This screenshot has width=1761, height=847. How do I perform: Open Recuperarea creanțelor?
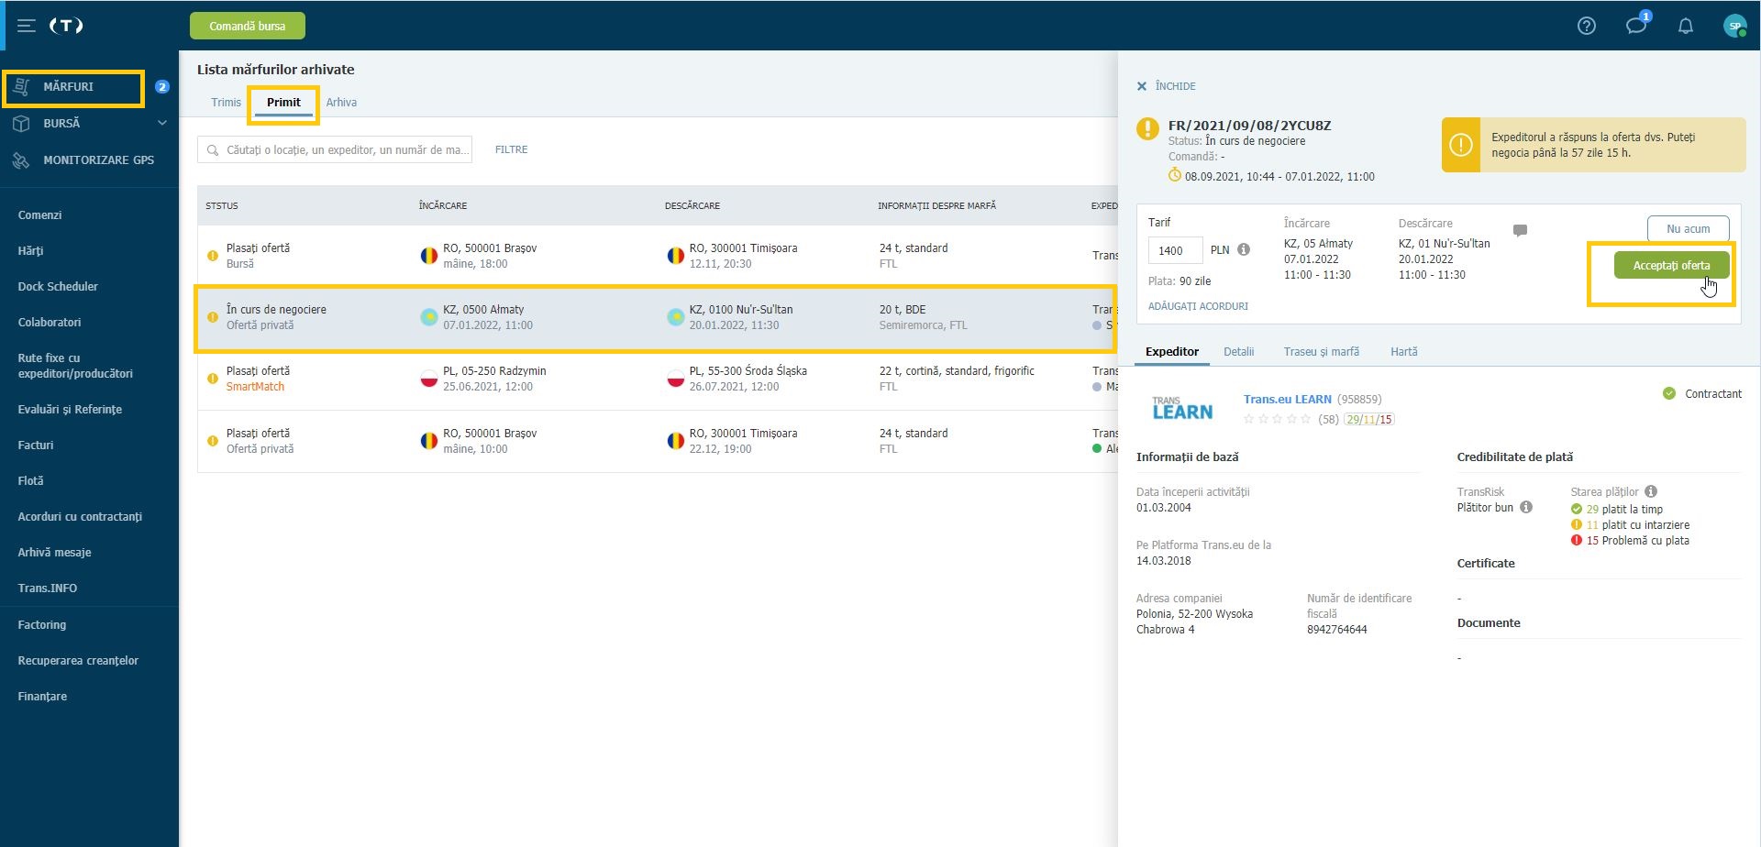[78, 661]
